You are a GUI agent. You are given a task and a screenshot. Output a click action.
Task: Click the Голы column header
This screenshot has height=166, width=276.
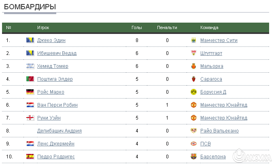(137, 27)
